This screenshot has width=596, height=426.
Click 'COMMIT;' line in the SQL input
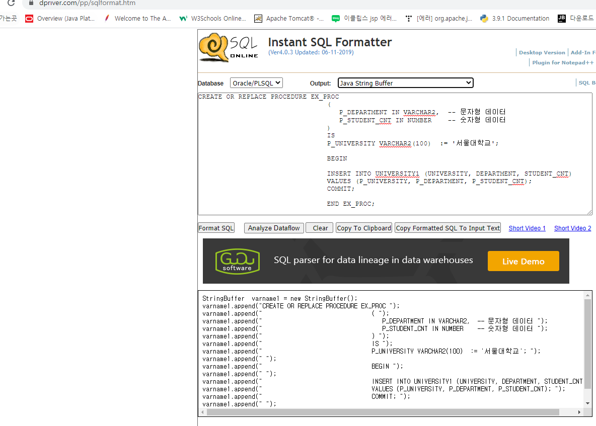(341, 189)
